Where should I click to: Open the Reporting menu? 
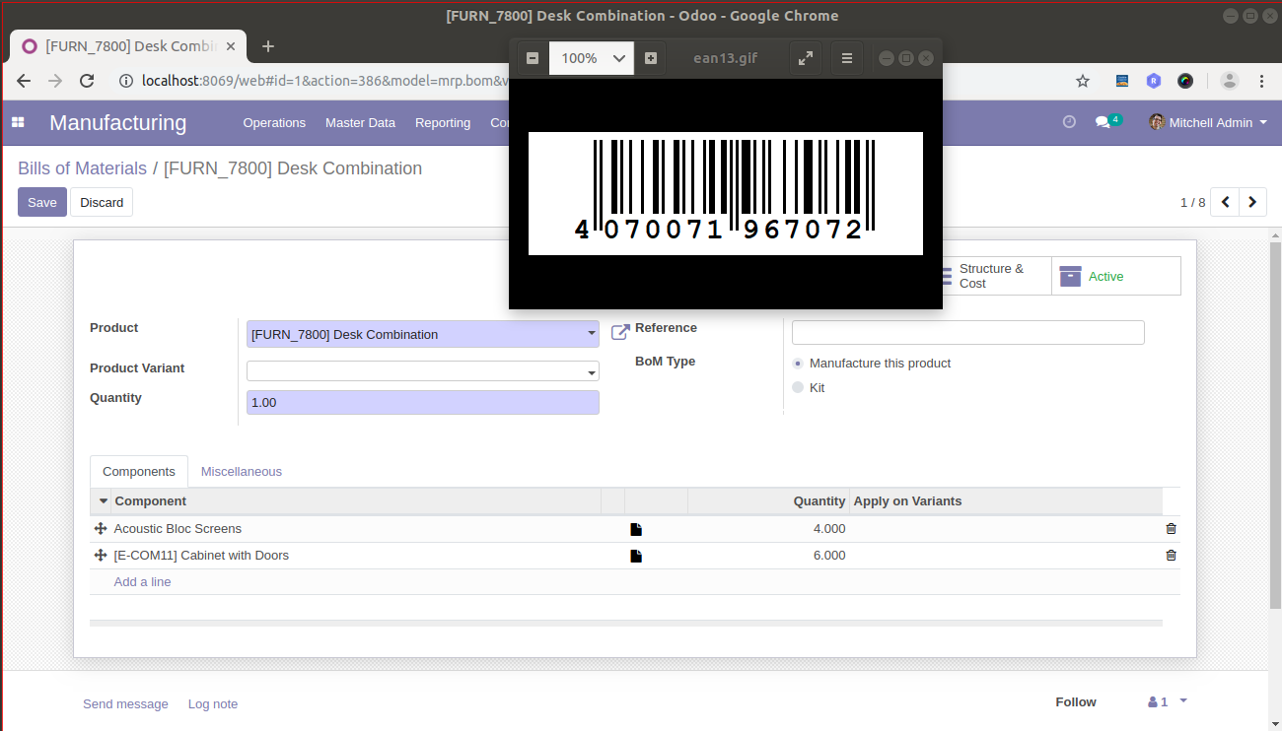[443, 122]
